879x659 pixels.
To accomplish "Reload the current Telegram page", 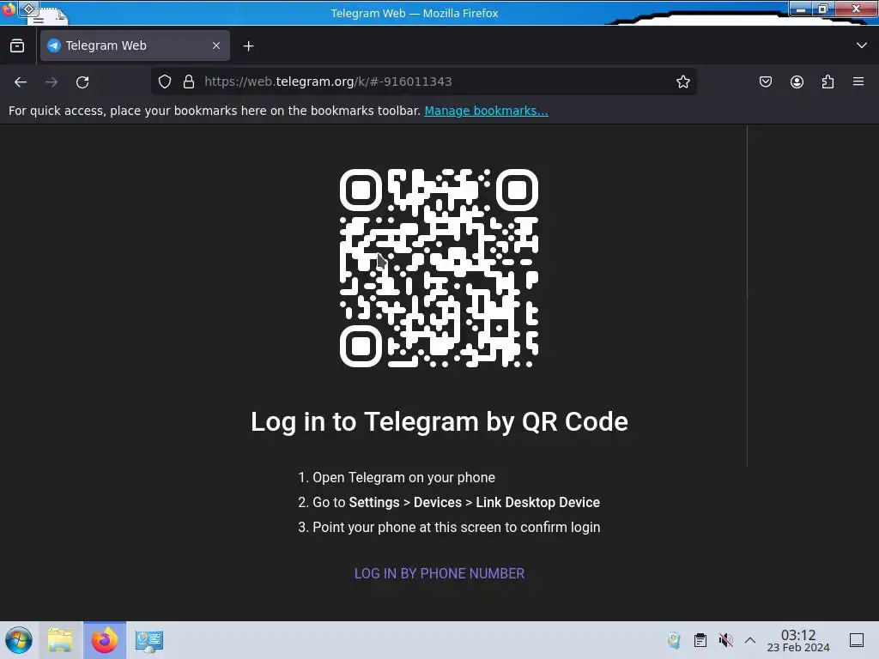I will tap(82, 82).
